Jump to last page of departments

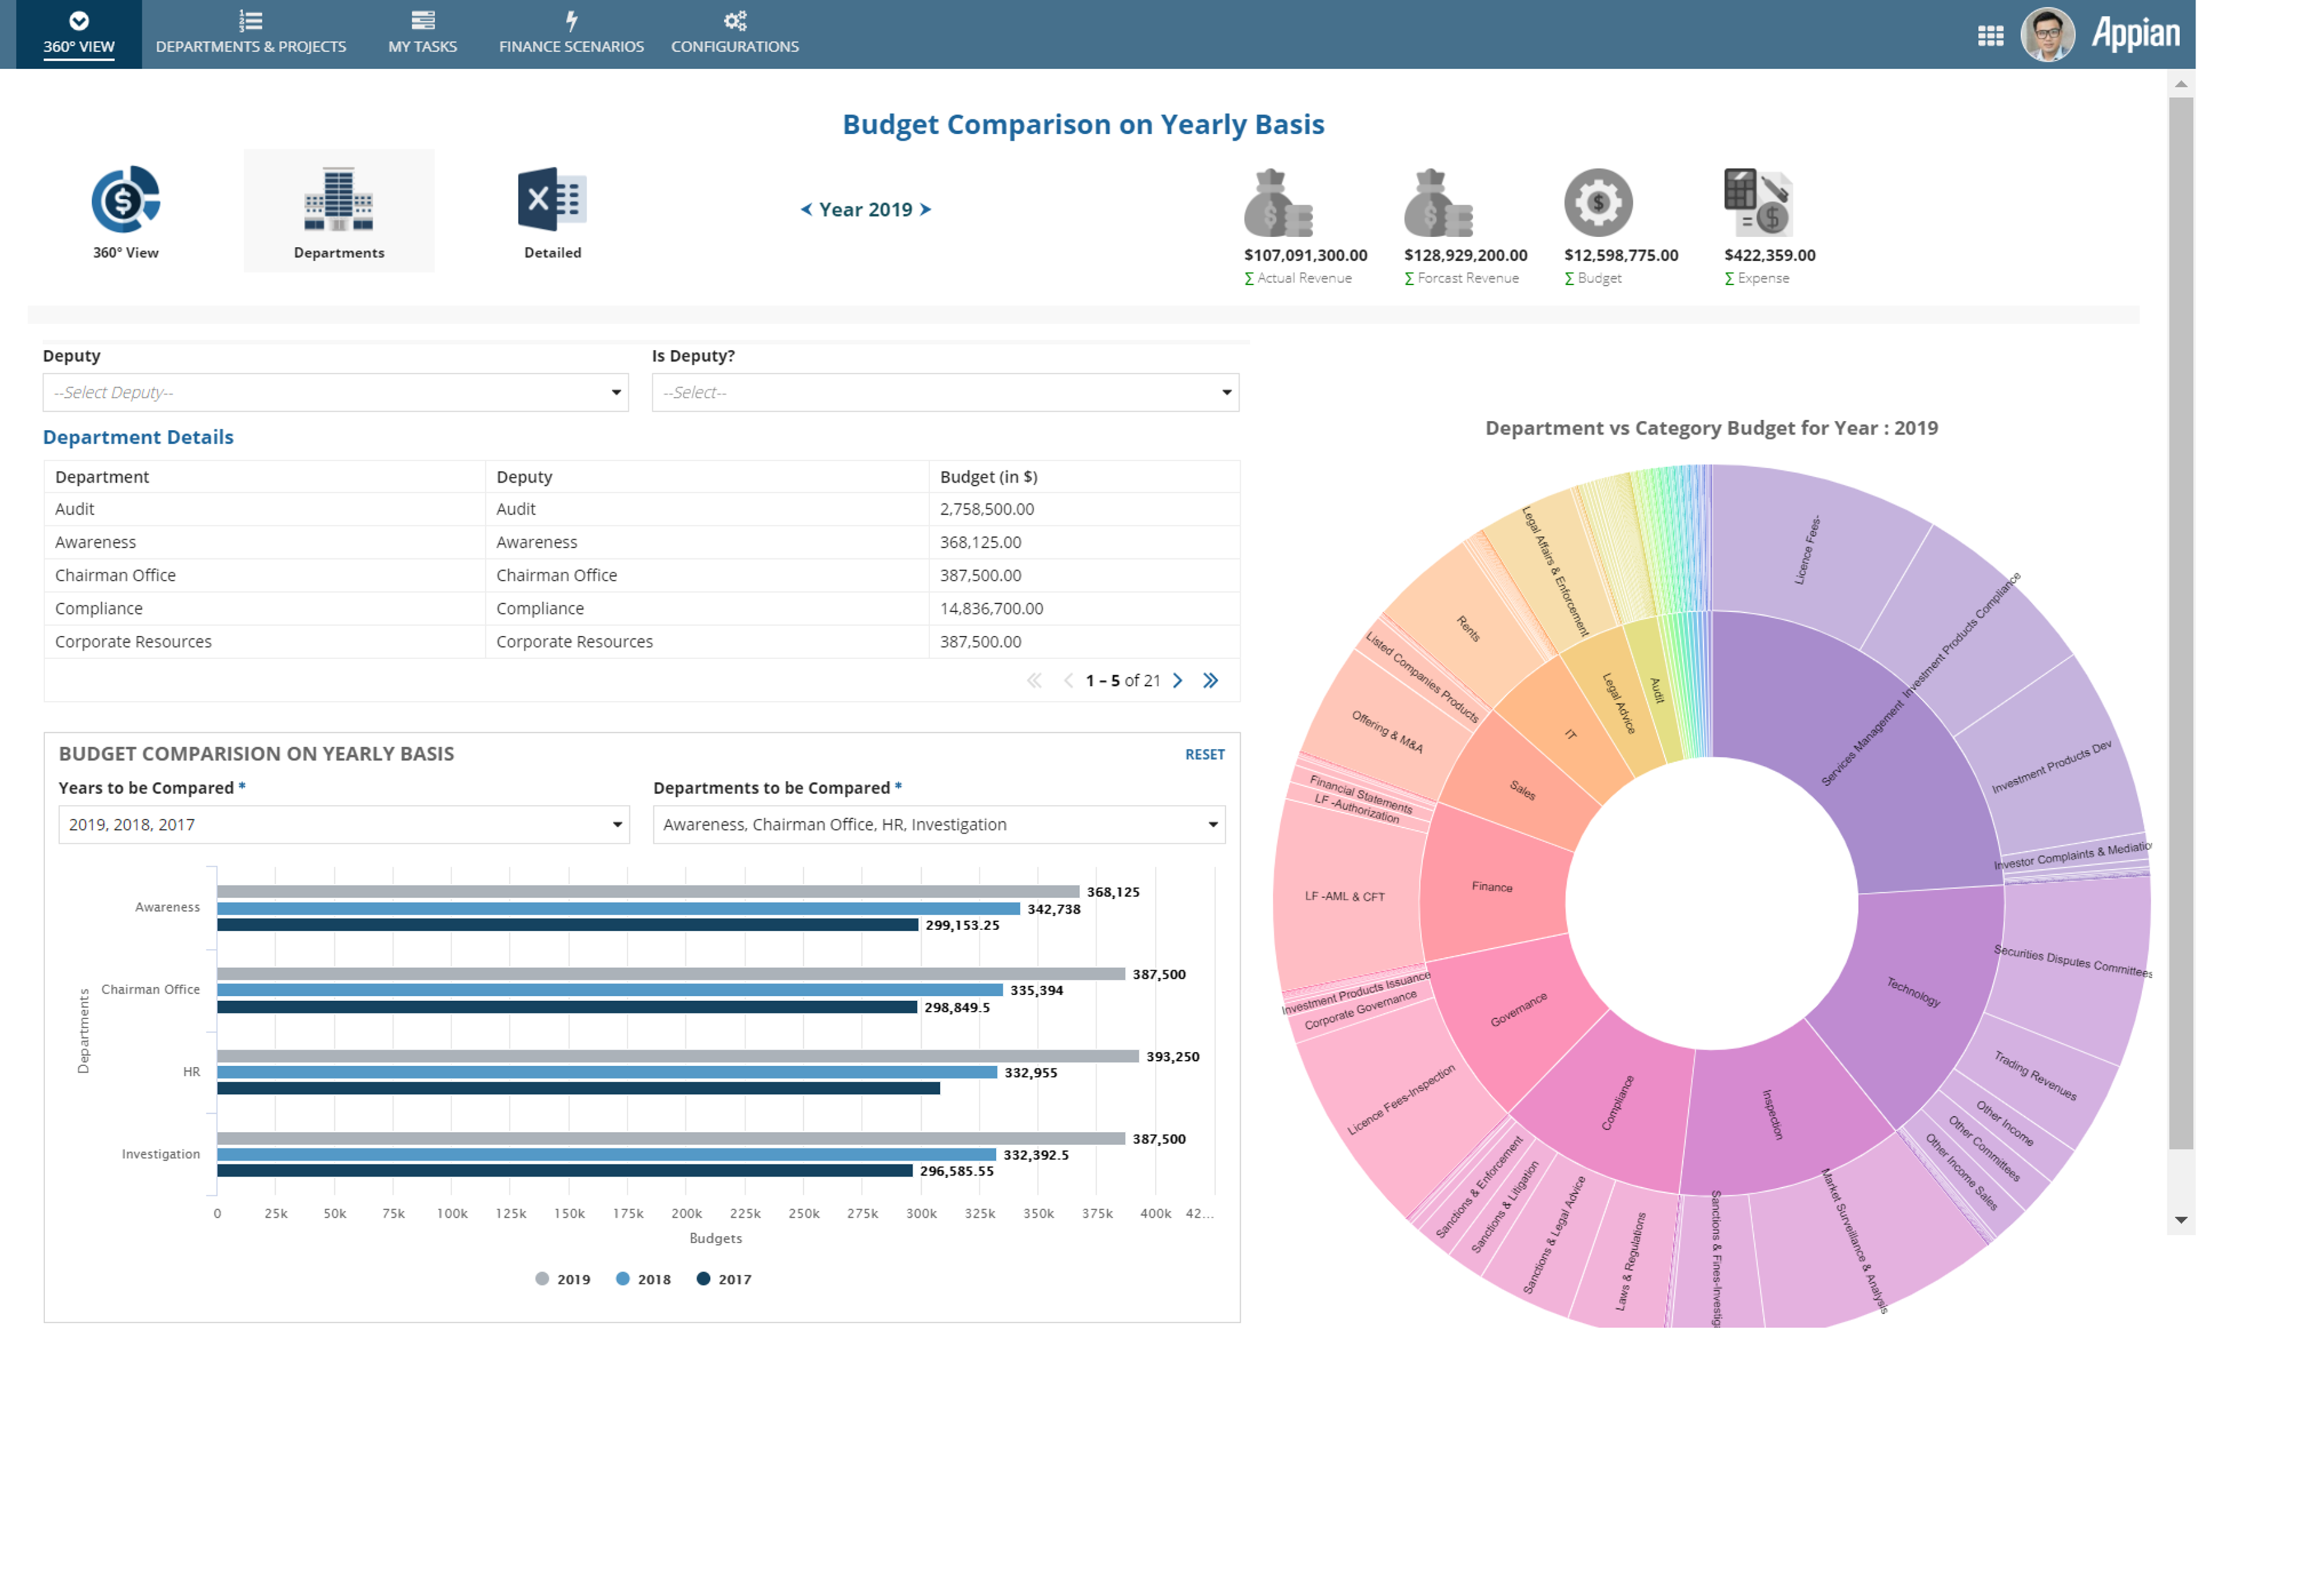(1211, 681)
